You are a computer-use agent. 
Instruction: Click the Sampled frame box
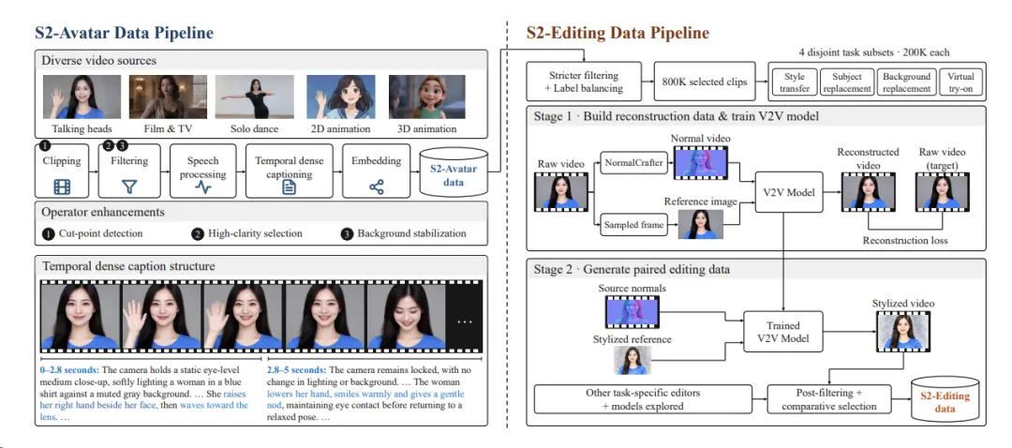(633, 225)
